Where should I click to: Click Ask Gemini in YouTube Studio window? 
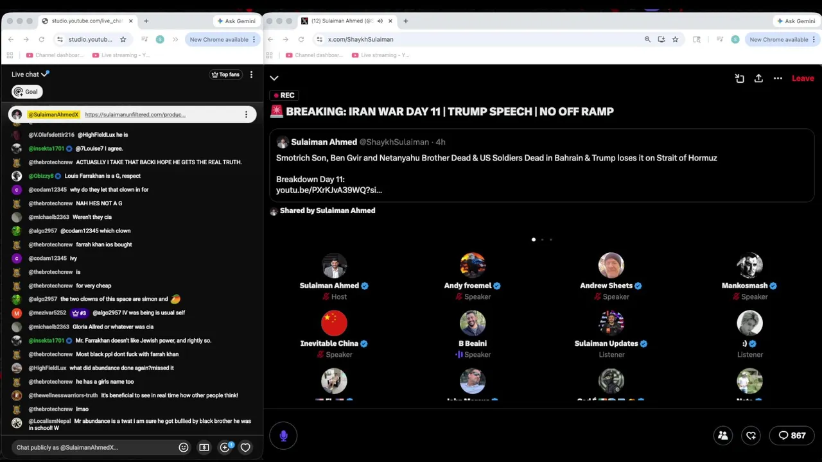[236, 21]
